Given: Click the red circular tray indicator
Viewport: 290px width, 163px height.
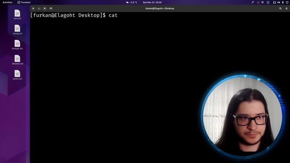Looking at the screenshot, I should point(258,2).
